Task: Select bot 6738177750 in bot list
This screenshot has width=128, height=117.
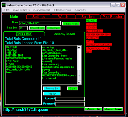Action: pyautogui.click(x=12, y=61)
